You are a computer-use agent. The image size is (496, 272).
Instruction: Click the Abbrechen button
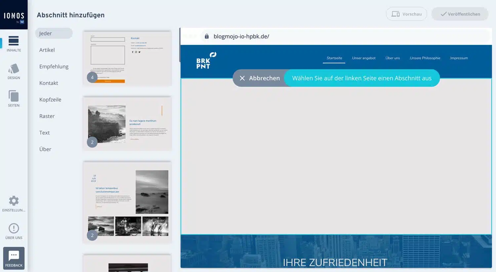tap(260, 78)
